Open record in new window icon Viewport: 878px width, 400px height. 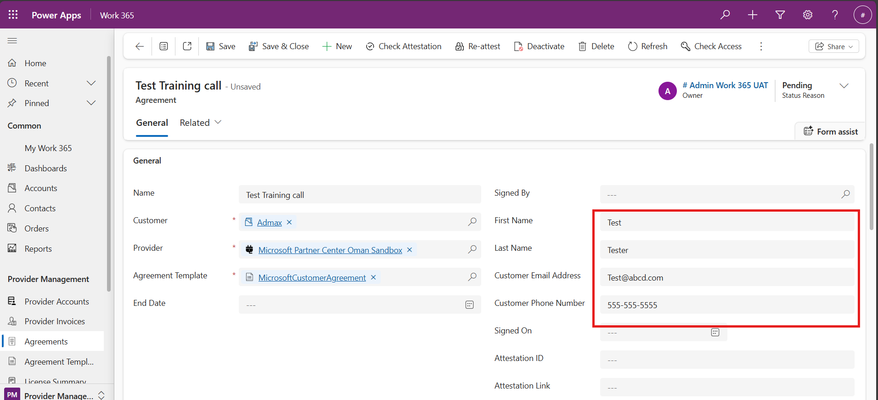tap(187, 46)
